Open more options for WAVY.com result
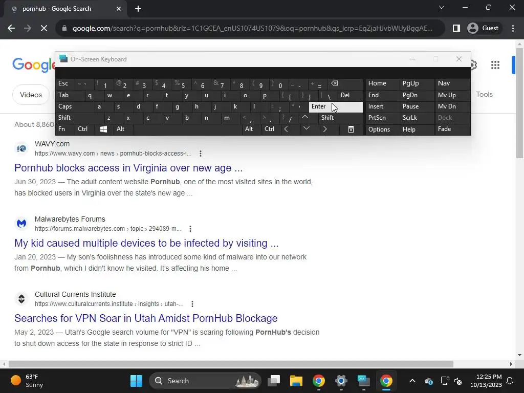The image size is (524, 393). click(x=201, y=154)
